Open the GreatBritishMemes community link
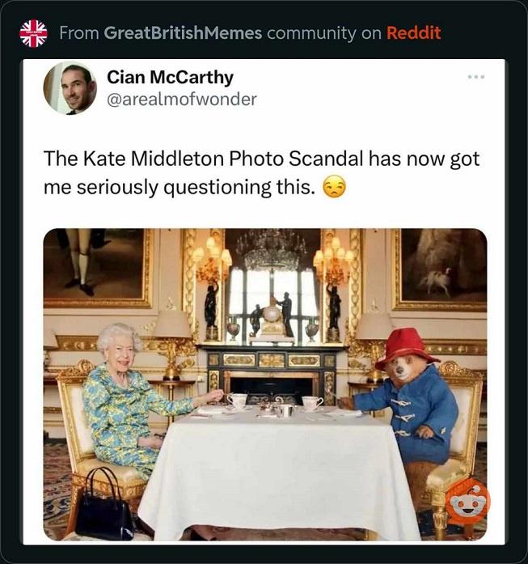Image resolution: width=528 pixels, height=564 pixels. tap(184, 33)
